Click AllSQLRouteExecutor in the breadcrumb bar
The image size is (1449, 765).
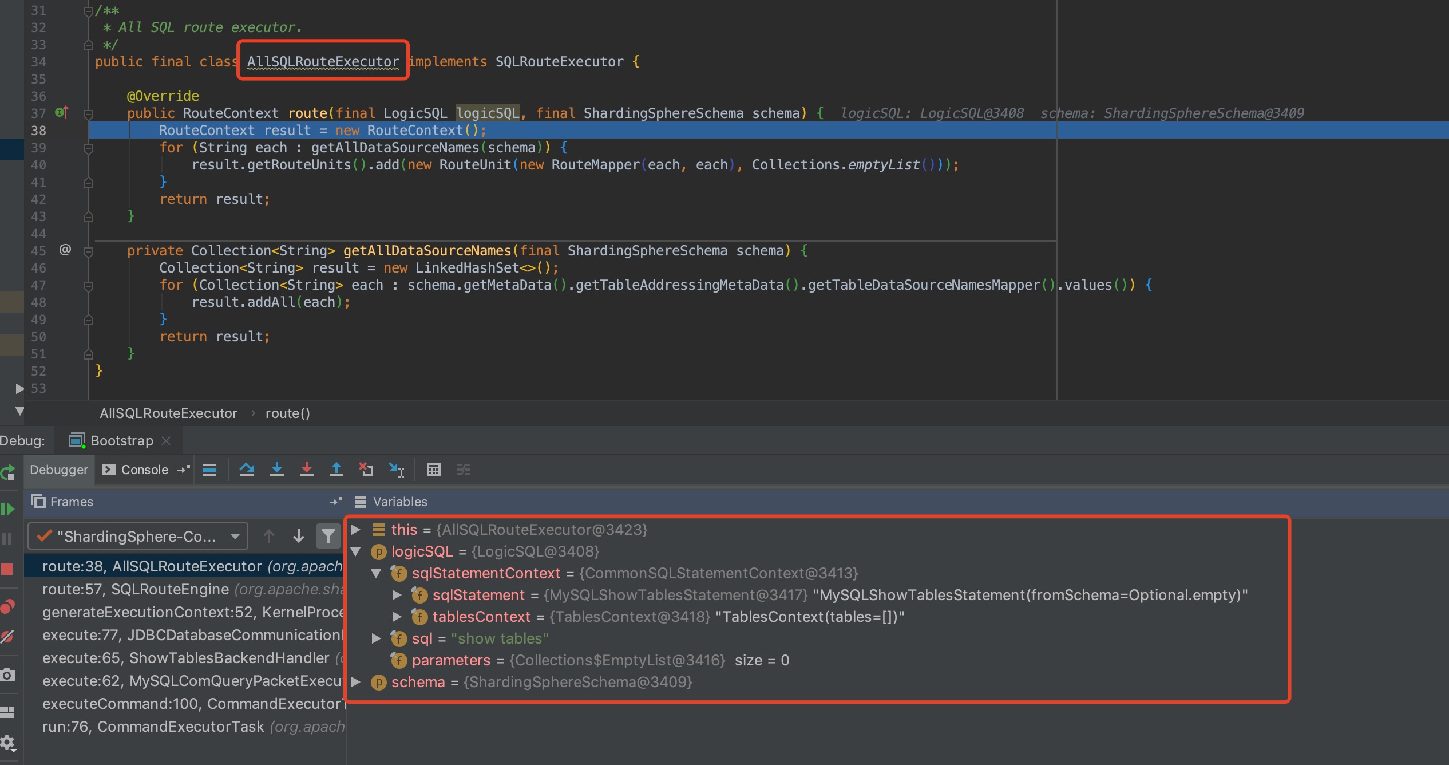pos(168,413)
